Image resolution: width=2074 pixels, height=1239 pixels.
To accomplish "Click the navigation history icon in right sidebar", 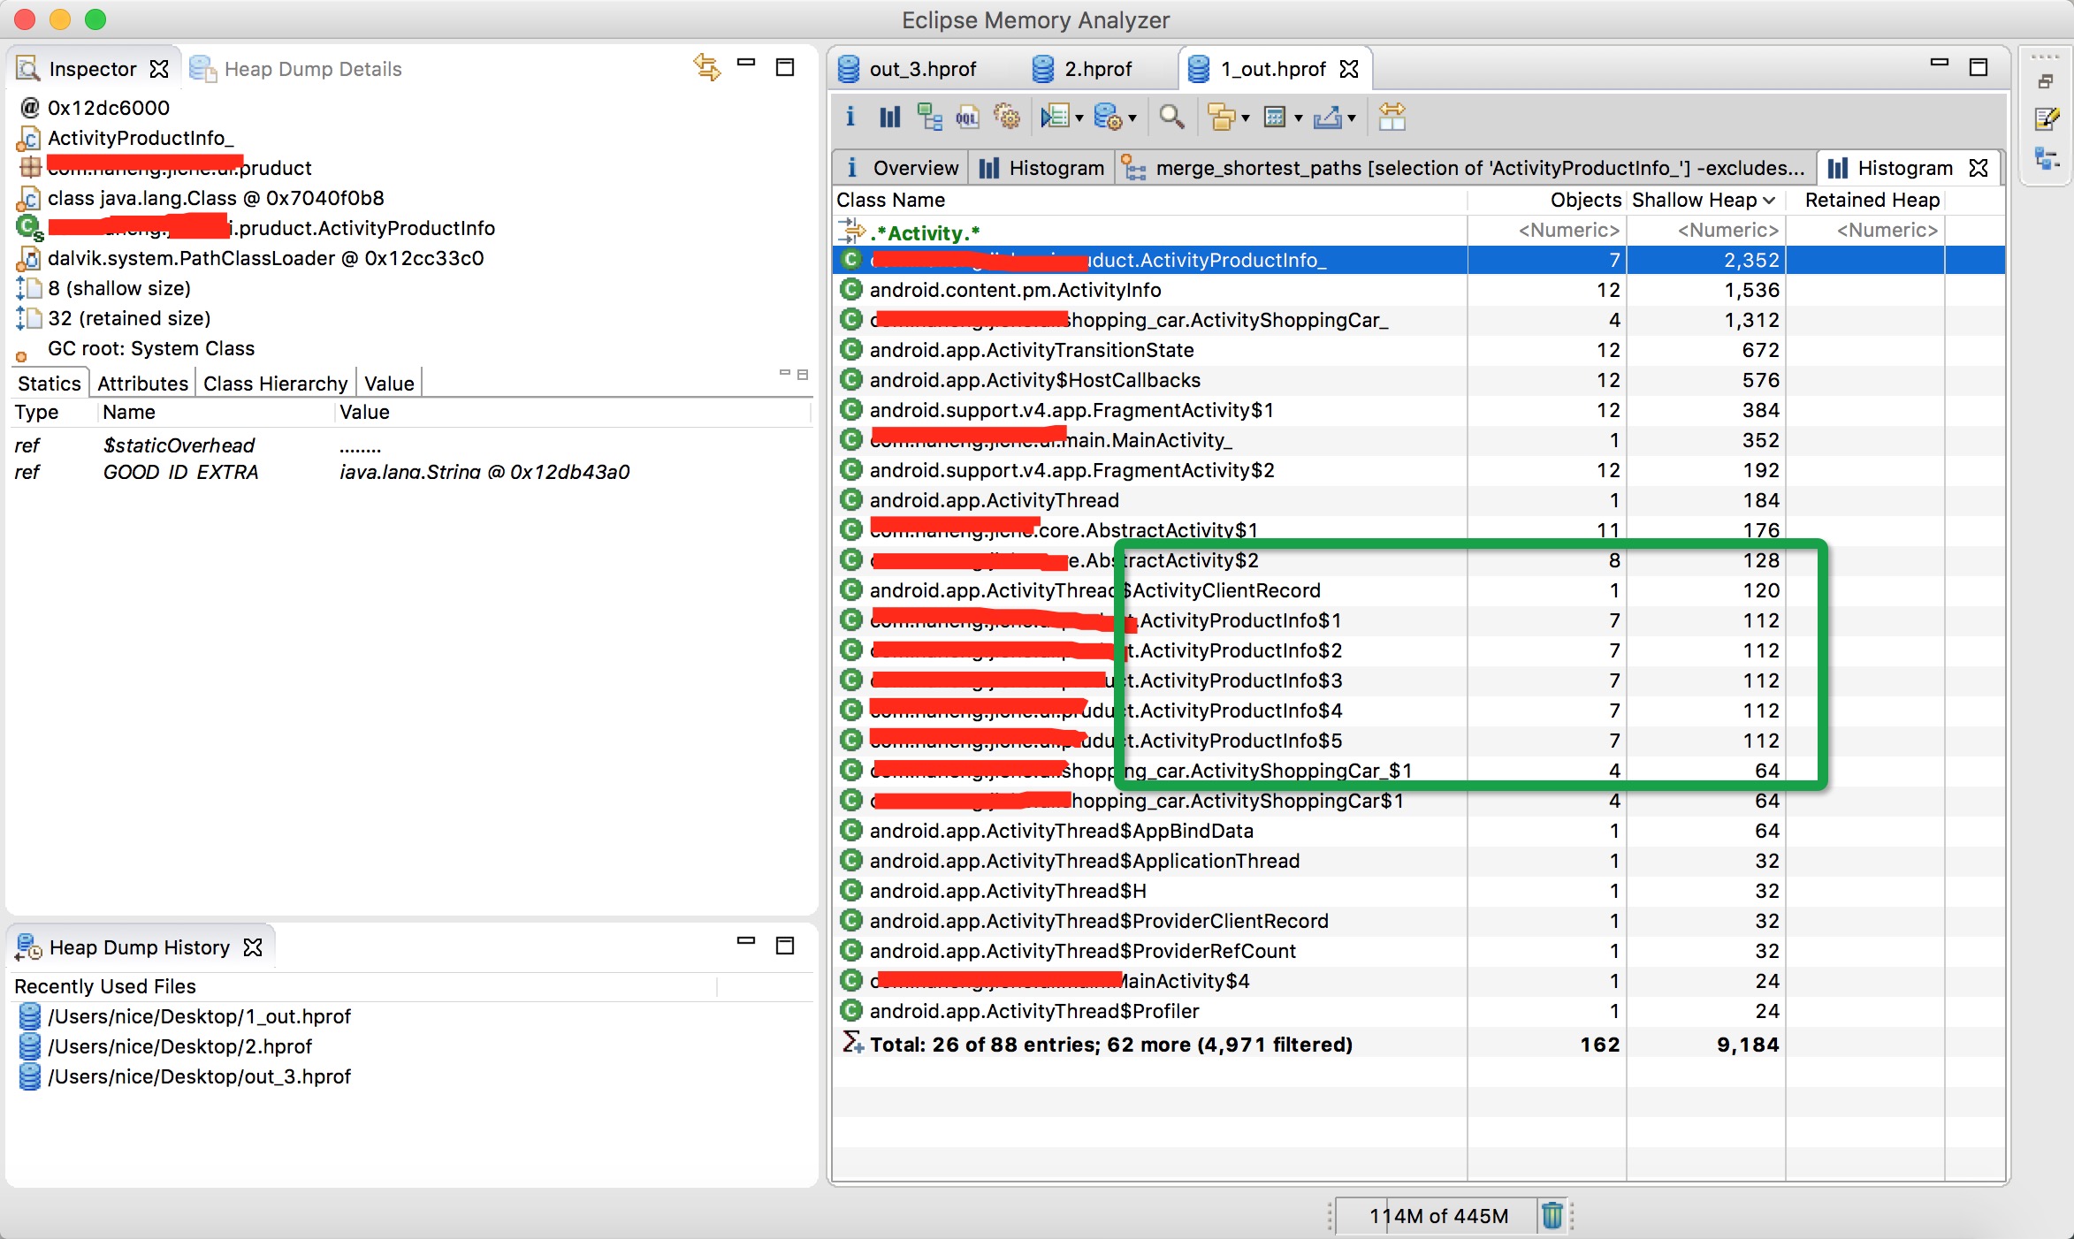I will [2047, 159].
